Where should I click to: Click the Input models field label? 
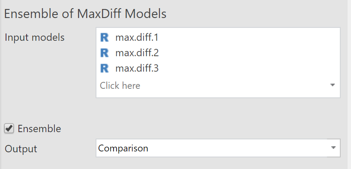pos(34,37)
